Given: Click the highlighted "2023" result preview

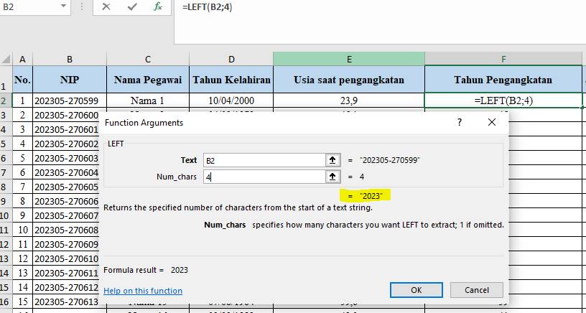Looking at the screenshot, I should coord(365,196).
